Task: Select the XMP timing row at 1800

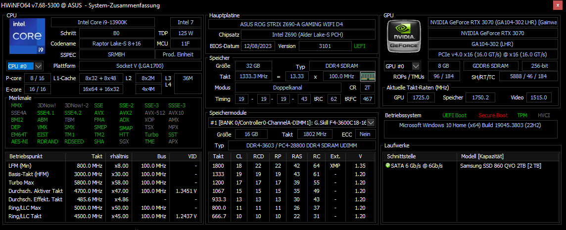Action: click(292, 166)
